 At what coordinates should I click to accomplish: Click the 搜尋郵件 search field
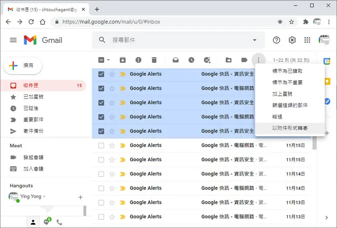click(180, 40)
